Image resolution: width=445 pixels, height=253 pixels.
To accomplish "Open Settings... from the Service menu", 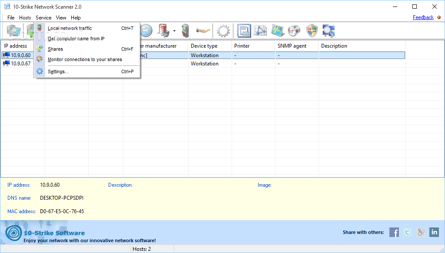I will point(87,71).
